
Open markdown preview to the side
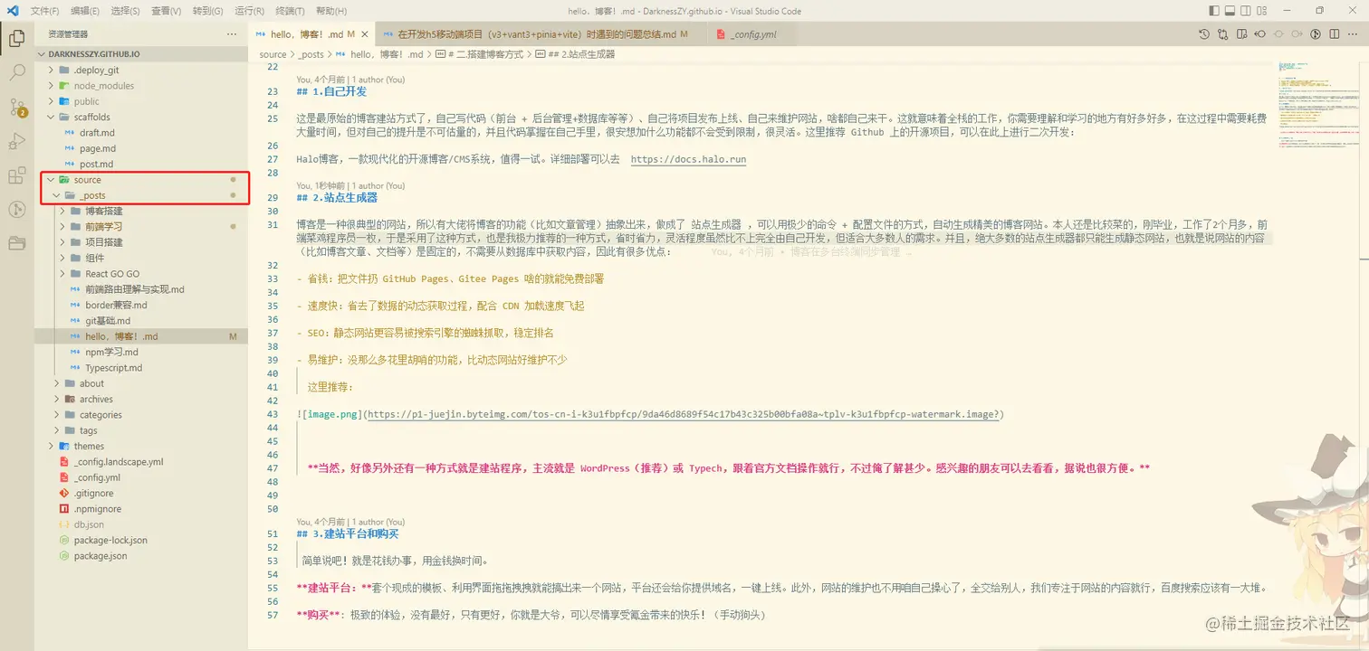click(x=1241, y=34)
